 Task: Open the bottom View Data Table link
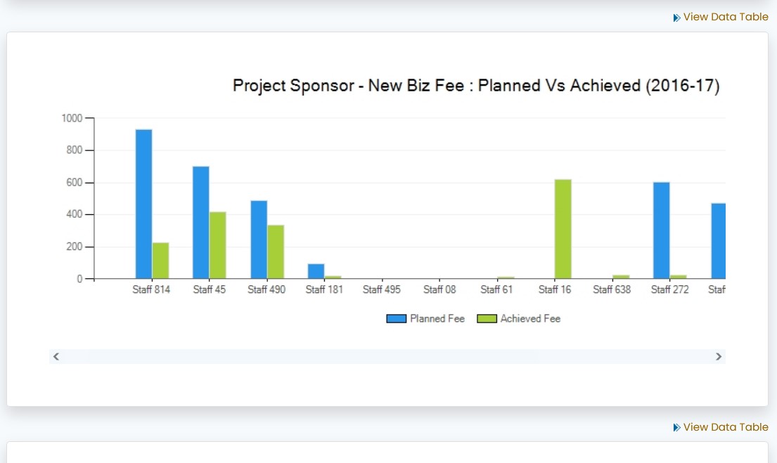(726, 427)
